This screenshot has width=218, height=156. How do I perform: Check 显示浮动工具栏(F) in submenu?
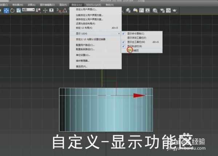point(142,38)
